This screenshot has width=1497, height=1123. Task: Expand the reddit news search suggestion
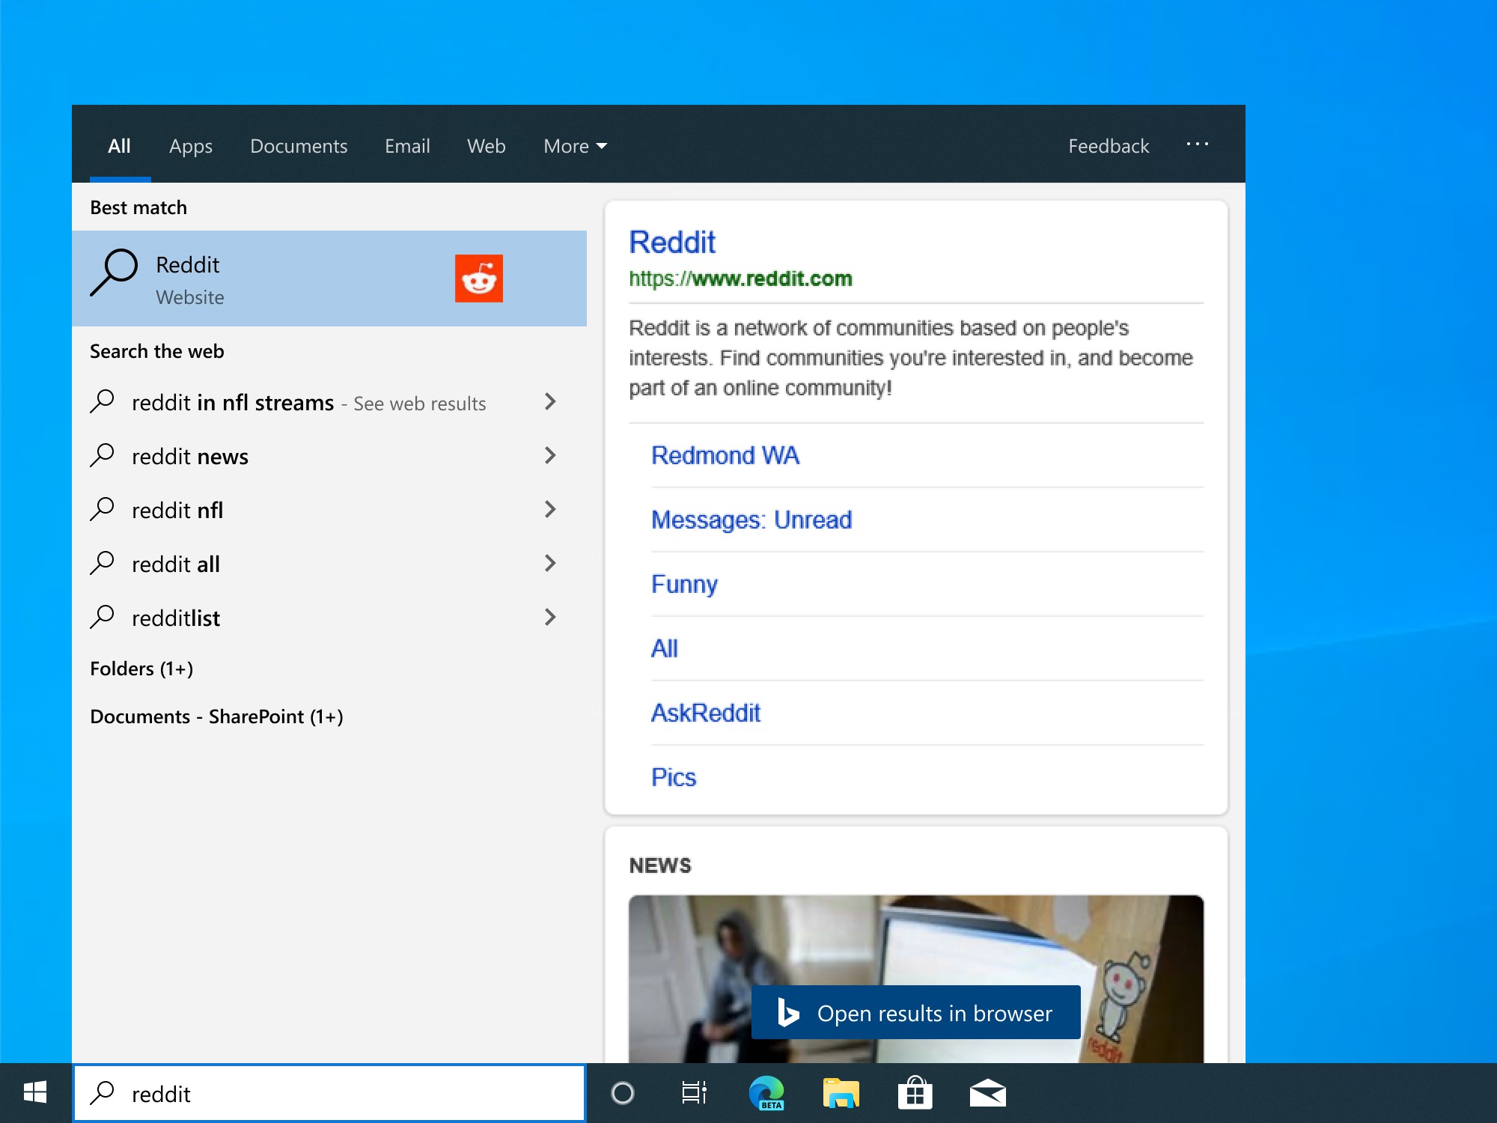click(549, 457)
